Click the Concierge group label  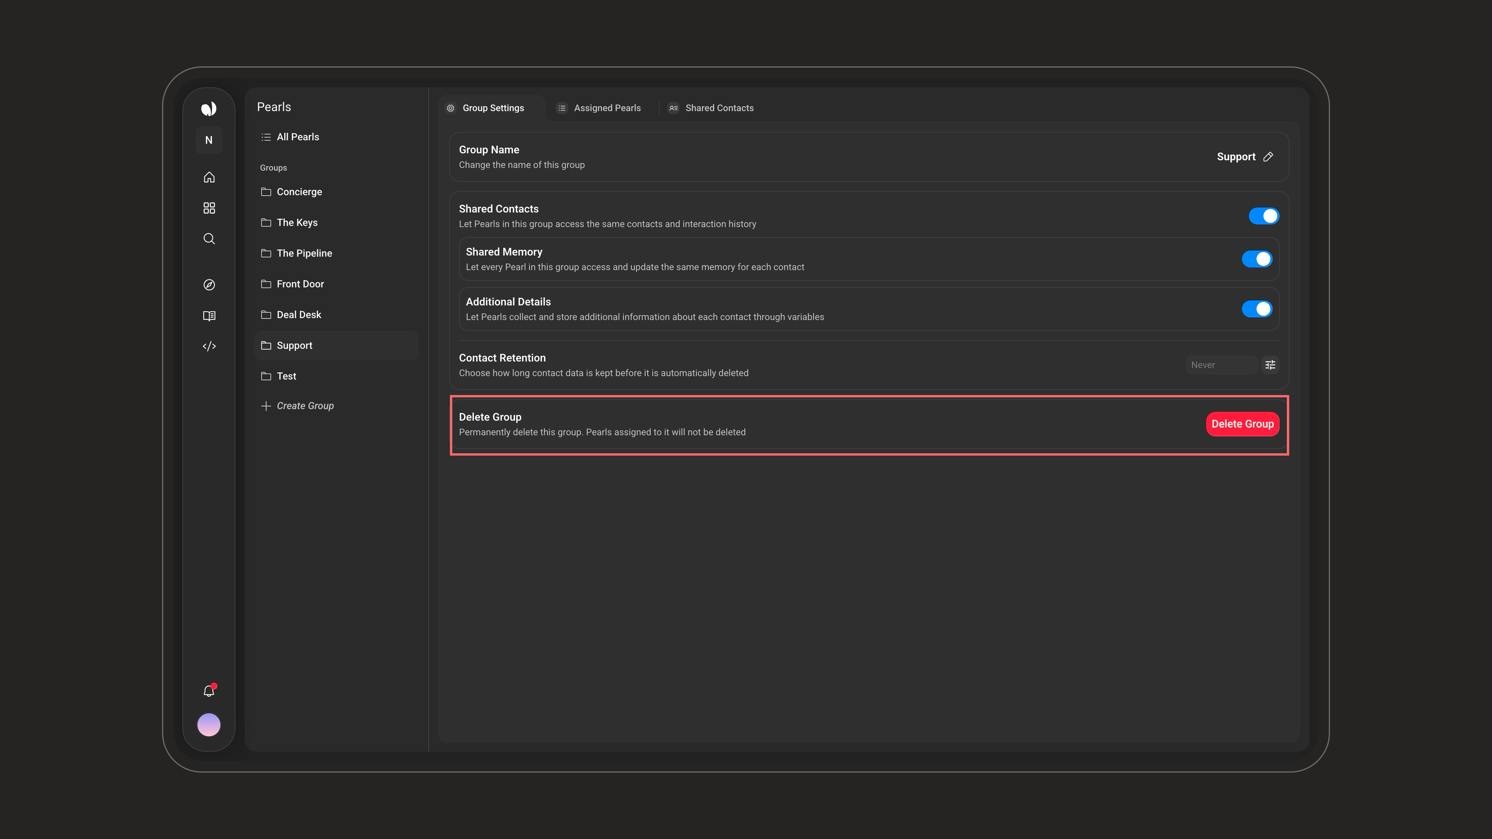coord(300,192)
